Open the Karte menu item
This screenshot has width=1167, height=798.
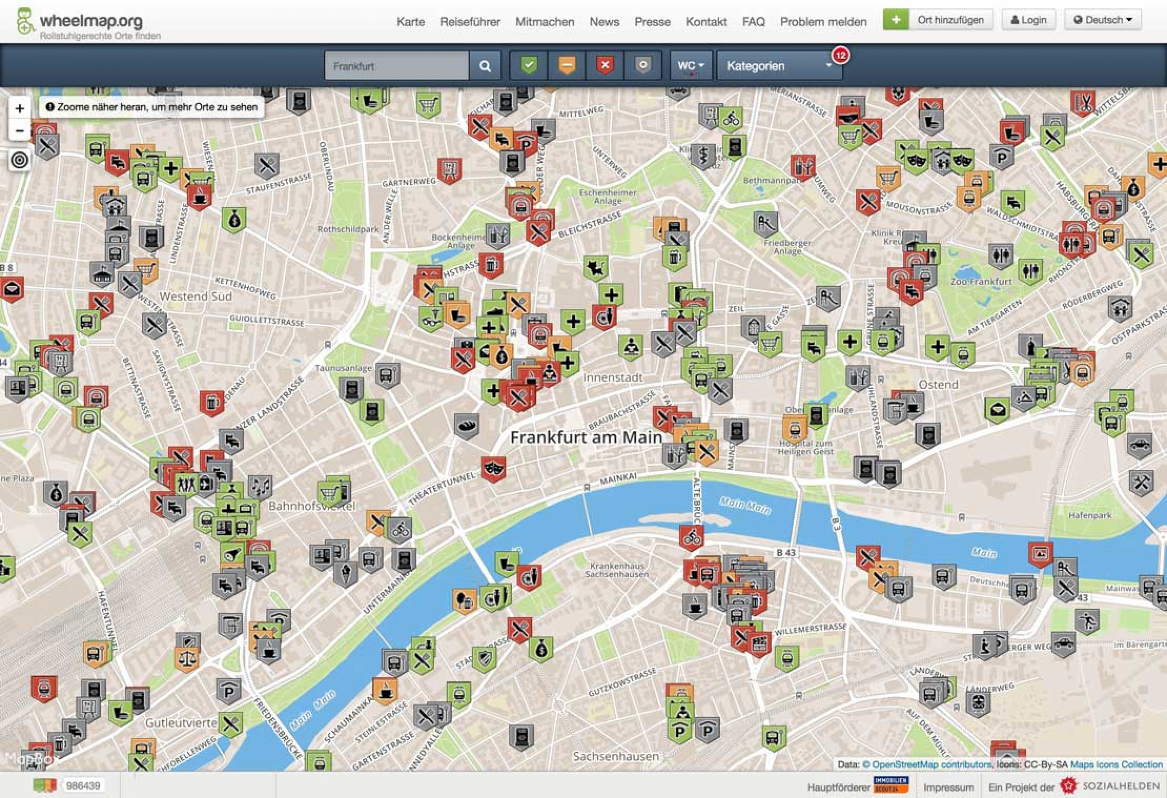(x=410, y=21)
